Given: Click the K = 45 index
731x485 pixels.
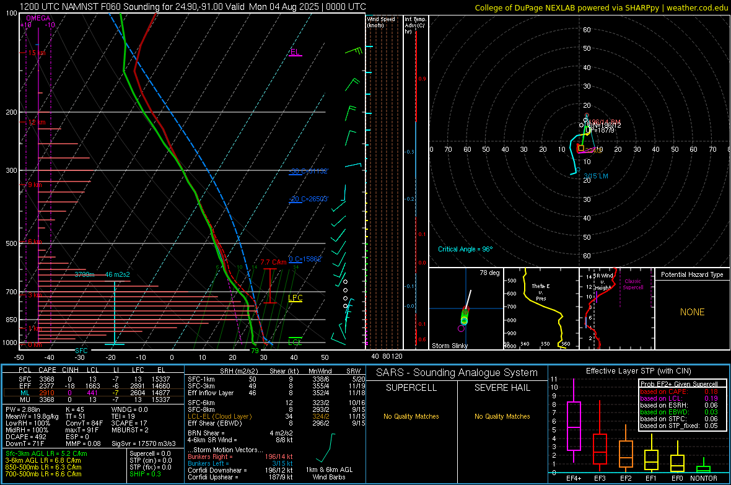Looking at the screenshot, I should pos(74,409).
